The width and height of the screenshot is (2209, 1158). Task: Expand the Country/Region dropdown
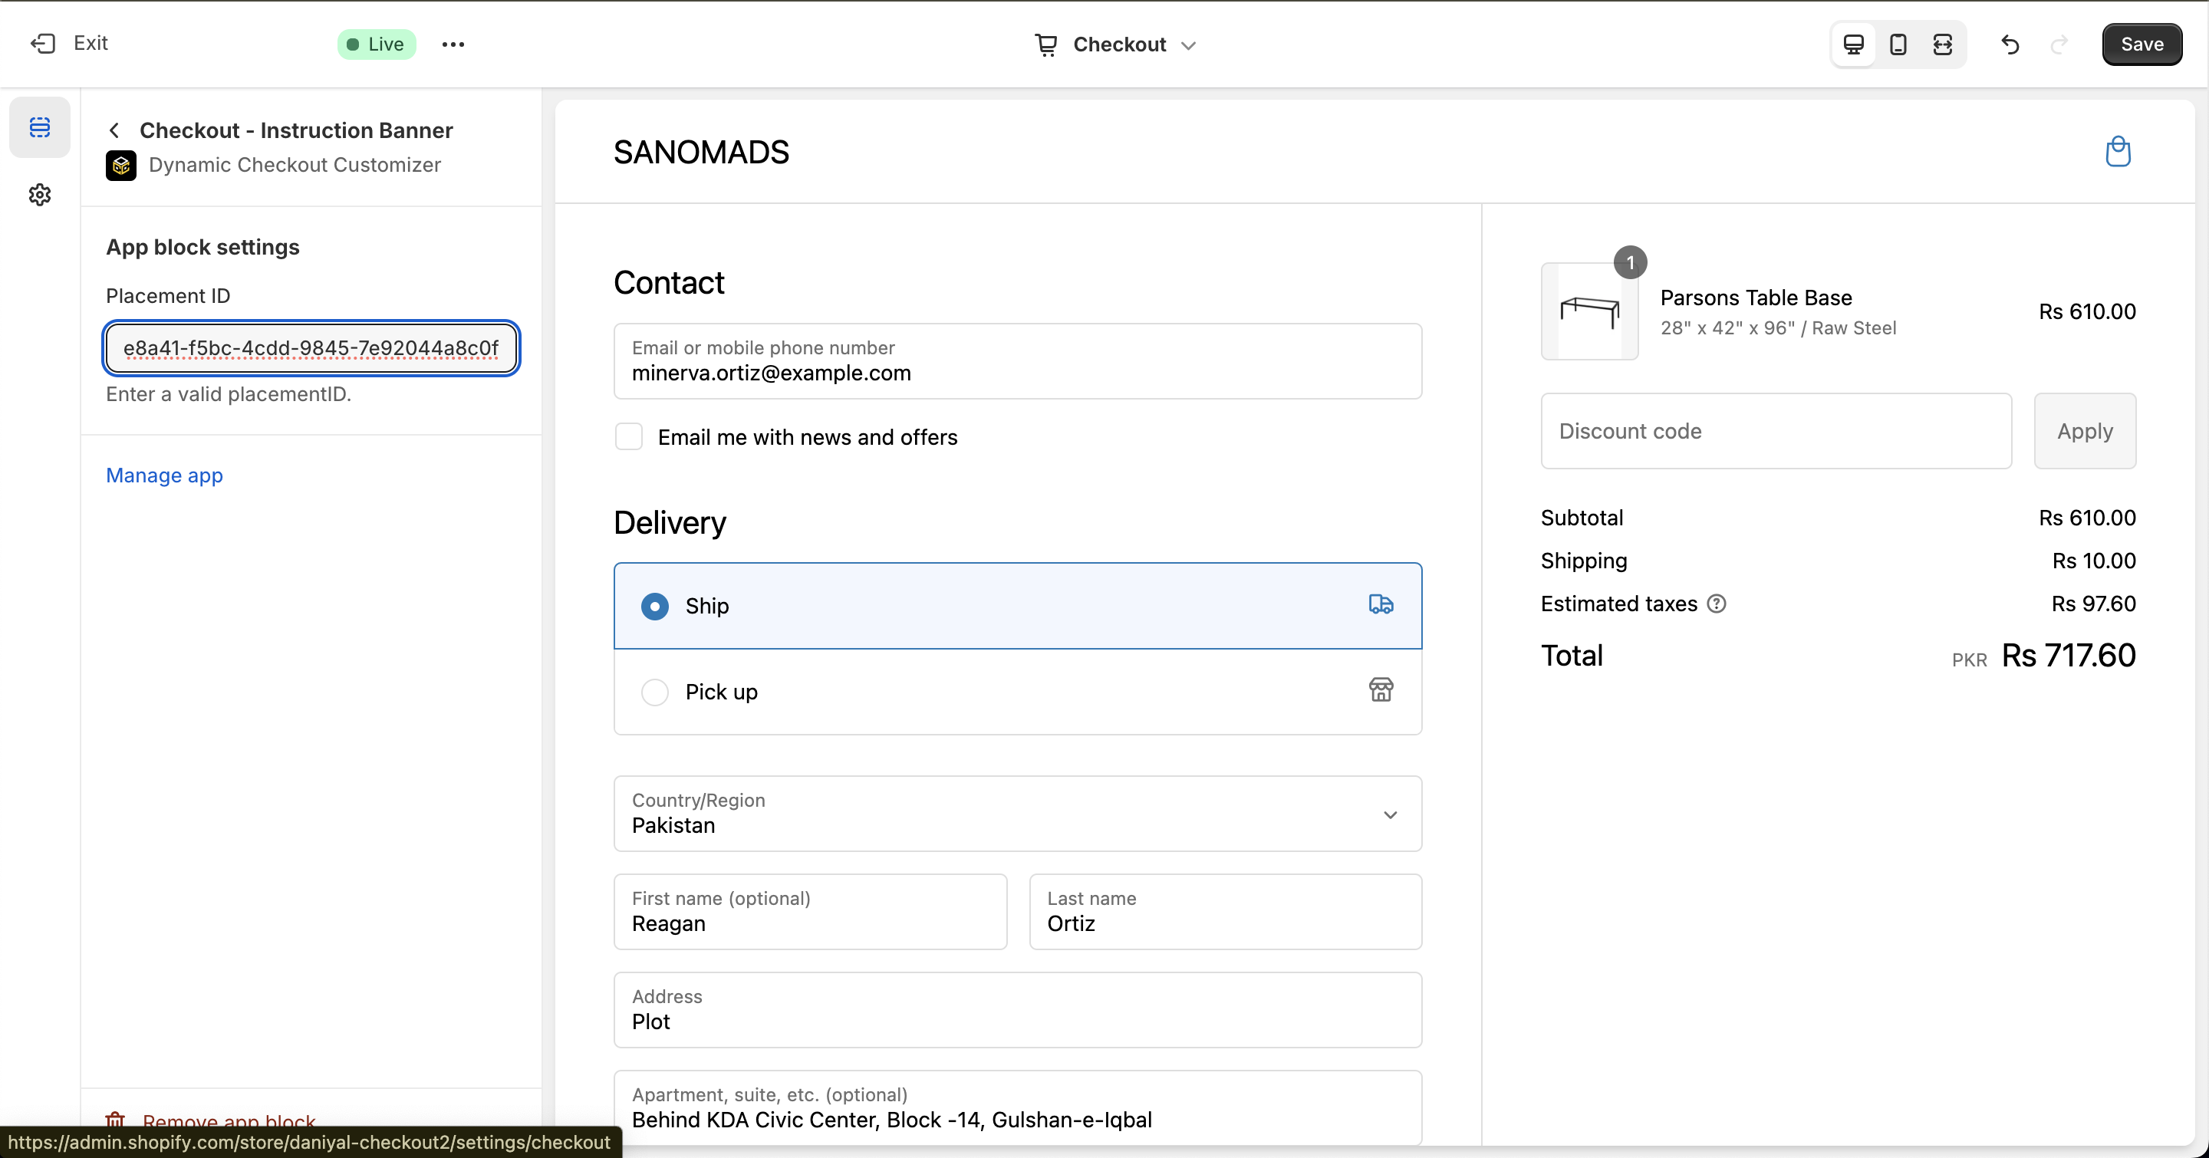click(x=1017, y=814)
